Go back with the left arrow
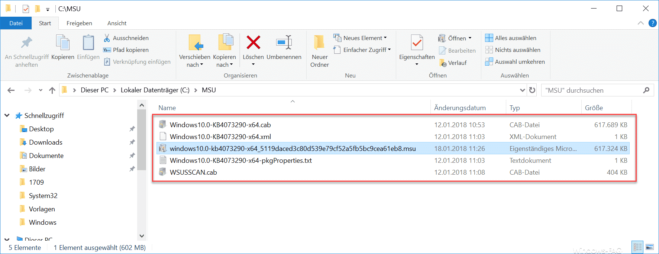The width and height of the screenshot is (659, 254). click(x=11, y=90)
